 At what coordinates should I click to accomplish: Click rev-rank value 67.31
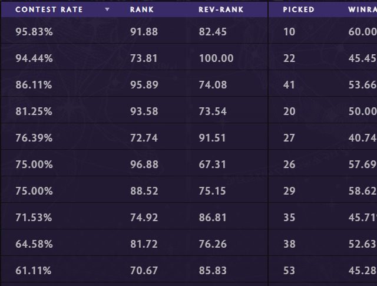coord(213,165)
